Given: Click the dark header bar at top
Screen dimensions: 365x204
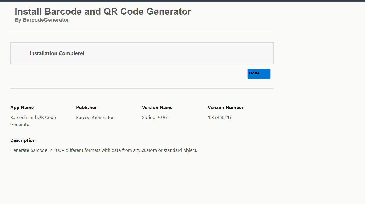Looking at the screenshot, I should click(x=182, y=1).
